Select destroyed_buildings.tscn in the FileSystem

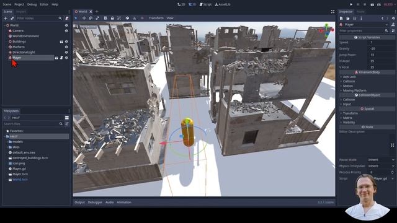pyautogui.click(x=30, y=158)
